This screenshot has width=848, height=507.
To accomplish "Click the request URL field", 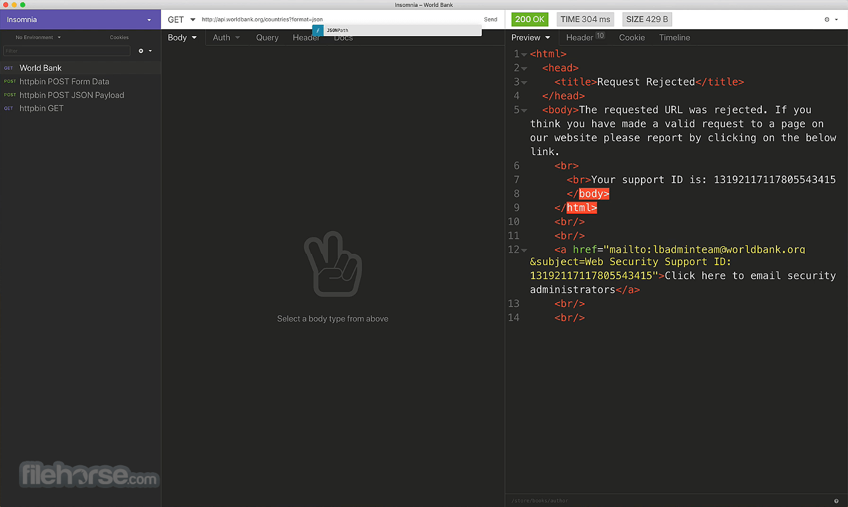I will point(339,20).
